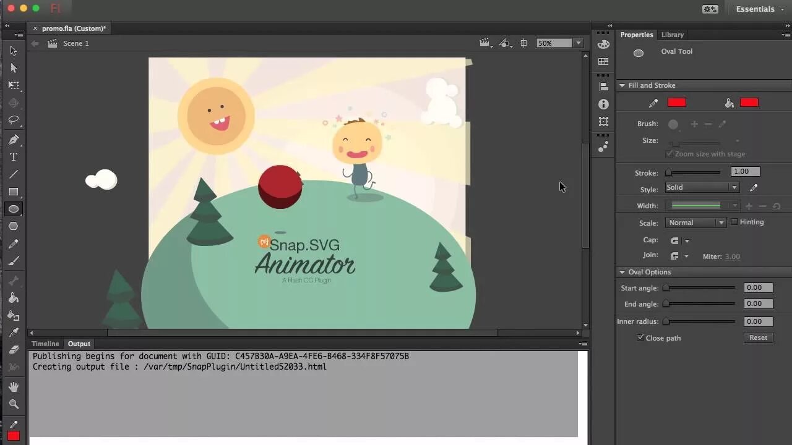This screenshot has height=445, width=792.
Task: Select the Lasso tool
Action: [x=14, y=120]
